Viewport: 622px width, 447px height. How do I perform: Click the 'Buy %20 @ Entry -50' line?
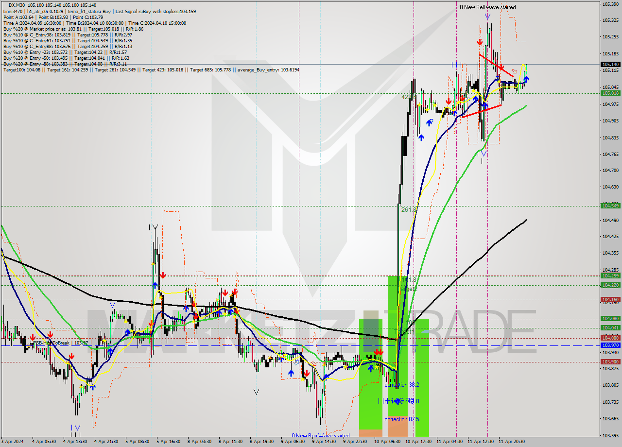click(x=66, y=58)
